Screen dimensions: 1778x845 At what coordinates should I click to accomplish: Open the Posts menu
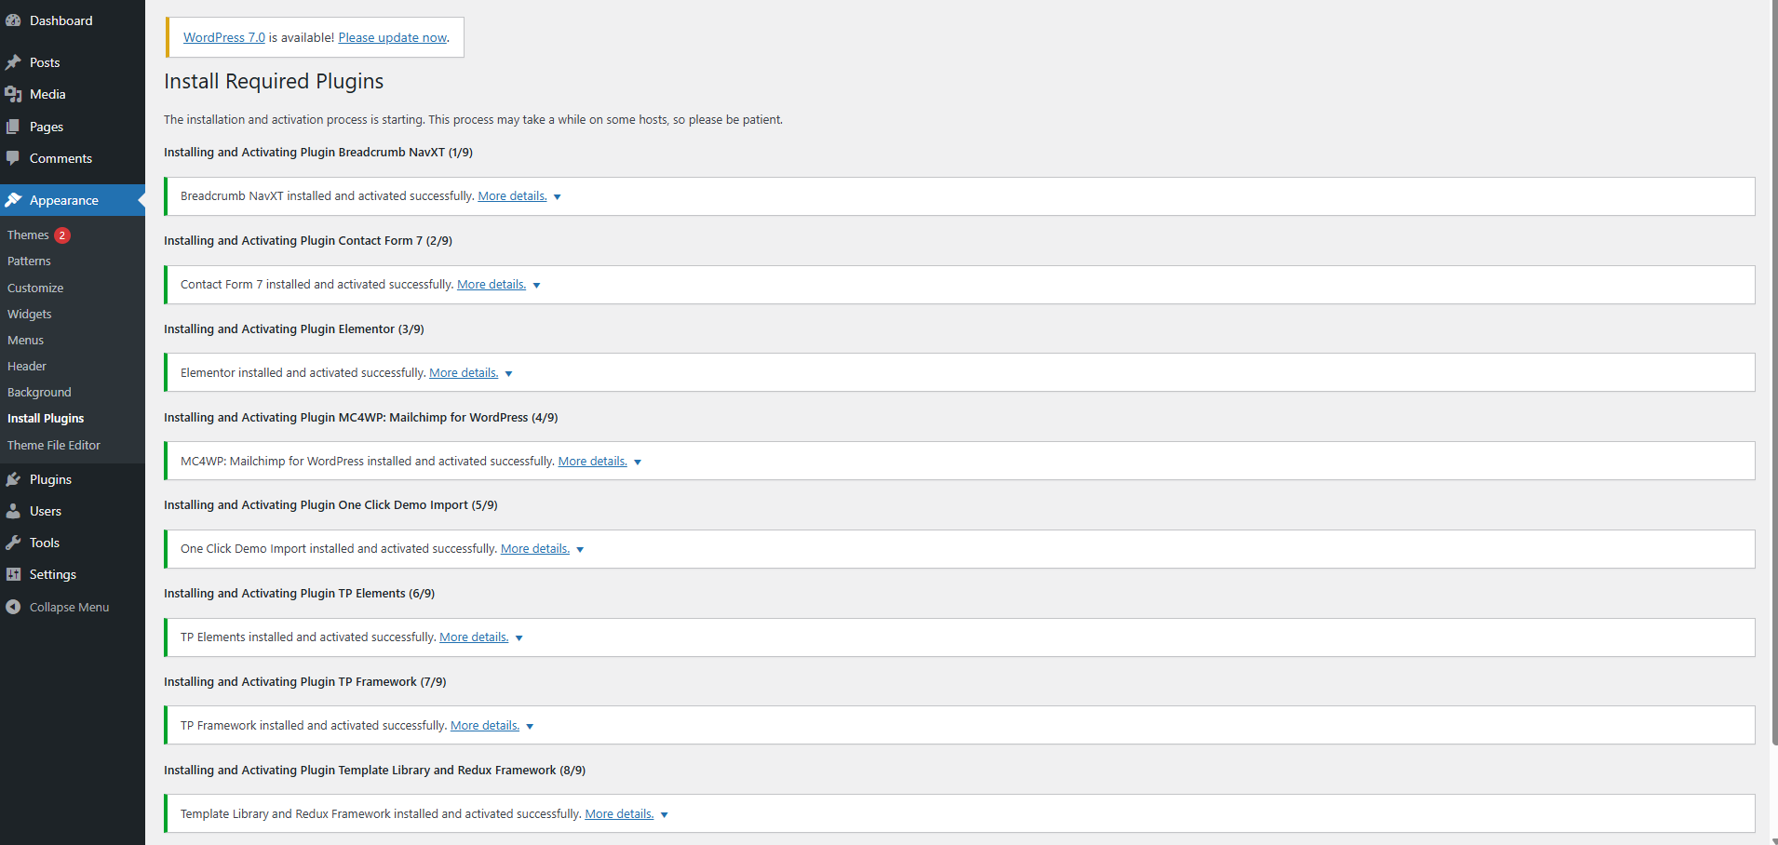pyautogui.click(x=73, y=62)
